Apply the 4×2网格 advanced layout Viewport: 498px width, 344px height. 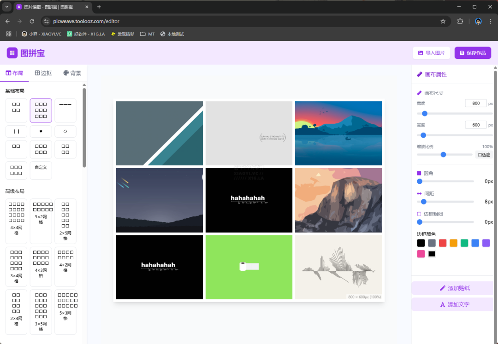coord(65,267)
